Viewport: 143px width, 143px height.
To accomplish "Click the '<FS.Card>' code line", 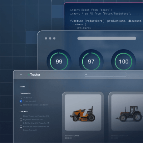I will coord(84,28).
